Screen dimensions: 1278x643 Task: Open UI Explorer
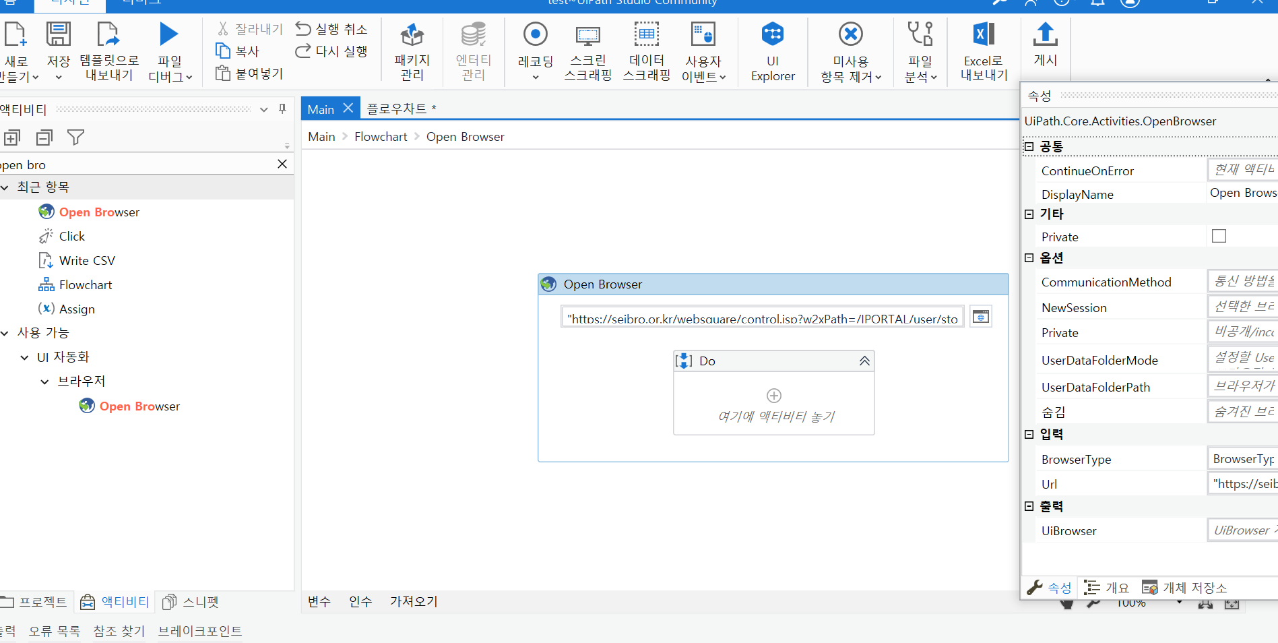(773, 51)
